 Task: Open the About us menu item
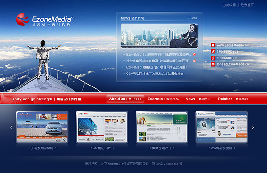(125, 99)
